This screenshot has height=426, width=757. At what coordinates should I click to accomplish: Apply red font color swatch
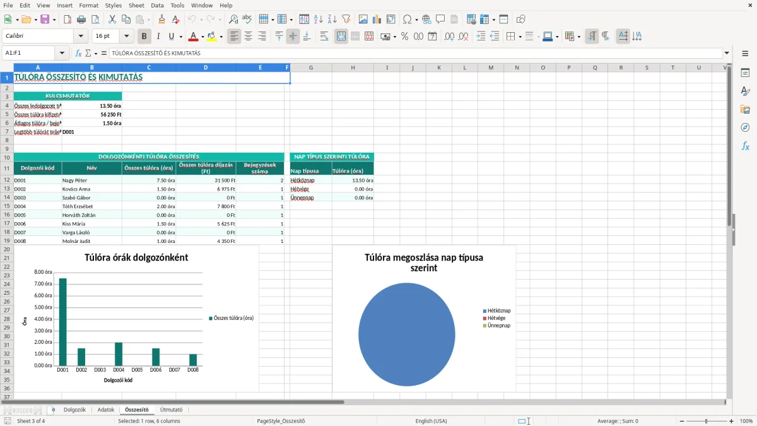193,37
